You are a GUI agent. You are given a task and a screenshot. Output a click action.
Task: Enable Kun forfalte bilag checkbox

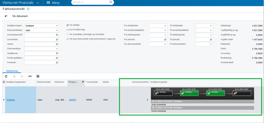[x=68, y=30]
